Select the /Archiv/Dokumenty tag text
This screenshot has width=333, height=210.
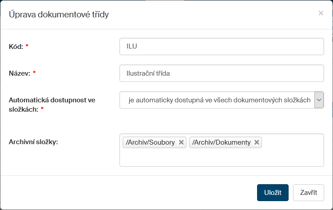(x=222, y=142)
